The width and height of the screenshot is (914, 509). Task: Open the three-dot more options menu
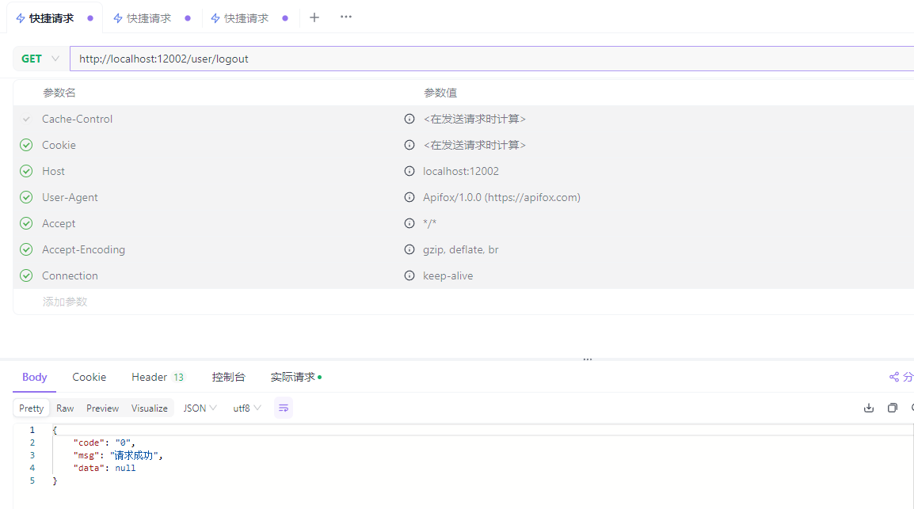point(346,17)
